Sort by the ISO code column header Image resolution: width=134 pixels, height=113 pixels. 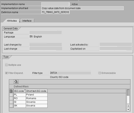[20, 91]
